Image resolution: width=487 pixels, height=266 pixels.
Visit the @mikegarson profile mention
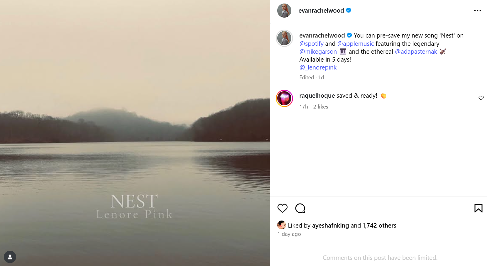pyautogui.click(x=318, y=52)
